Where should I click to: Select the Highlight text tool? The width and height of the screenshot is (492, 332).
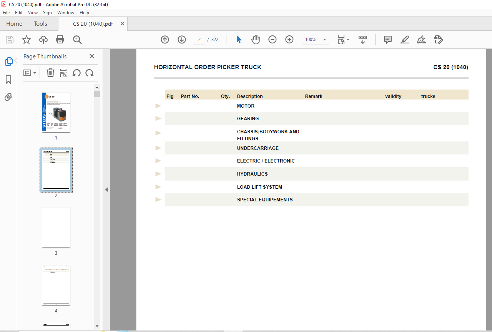(404, 40)
